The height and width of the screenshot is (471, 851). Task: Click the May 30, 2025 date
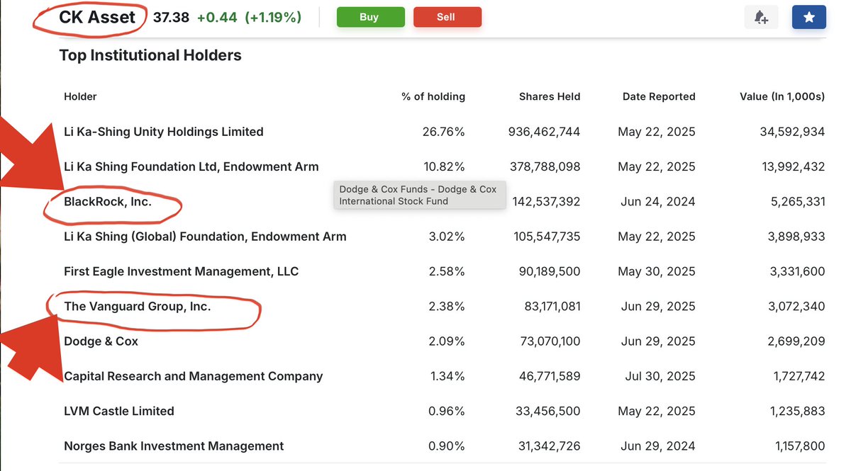pyautogui.click(x=657, y=271)
